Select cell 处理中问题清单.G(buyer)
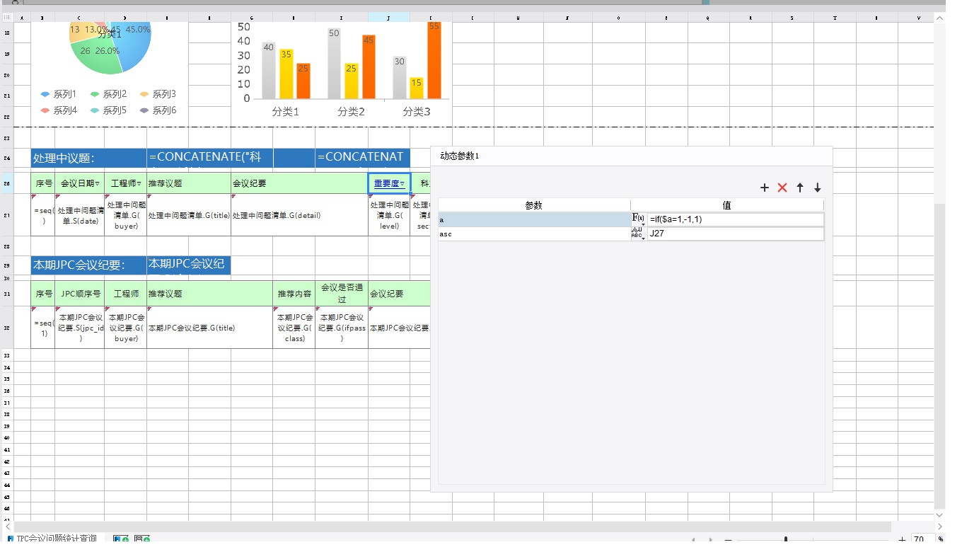Screen dimensions: 979x552 pyautogui.click(x=125, y=215)
